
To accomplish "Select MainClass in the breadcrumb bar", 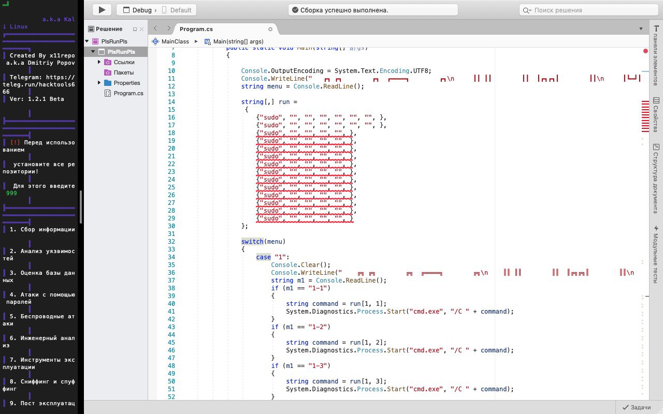I will (175, 41).
